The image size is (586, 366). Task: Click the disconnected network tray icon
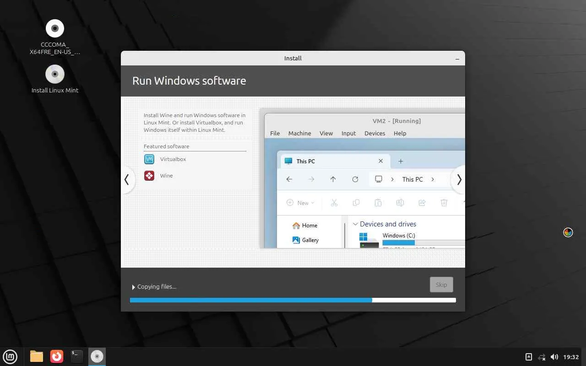[x=542, y=357]
